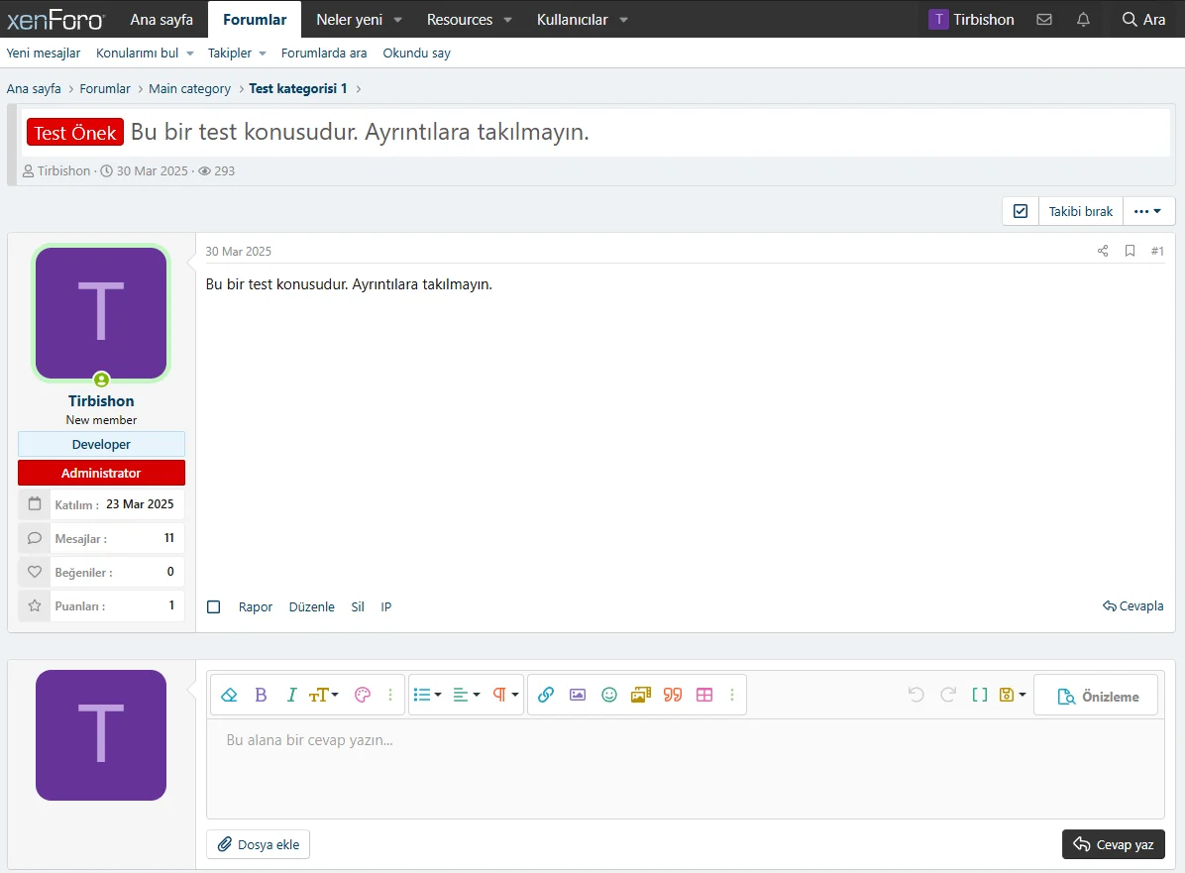The image size is (1185, 873).
Task: Open the three-dots thread tools menu
Action: coord(1147,211)
